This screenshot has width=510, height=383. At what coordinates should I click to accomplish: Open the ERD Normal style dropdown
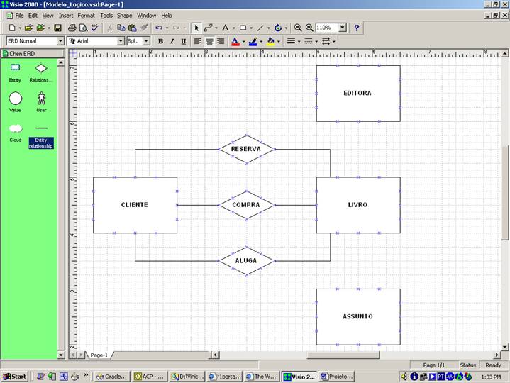60,41
